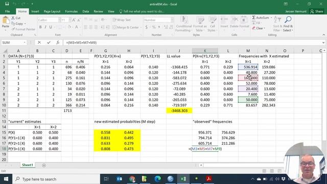Viewport: 327px width, 184px height.
Task: Click the Share button
Action: (x=317, y=11)
